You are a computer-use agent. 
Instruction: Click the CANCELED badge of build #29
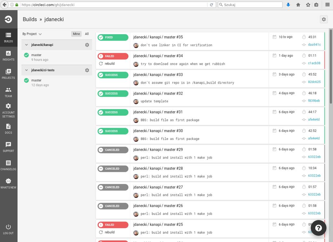113,150
